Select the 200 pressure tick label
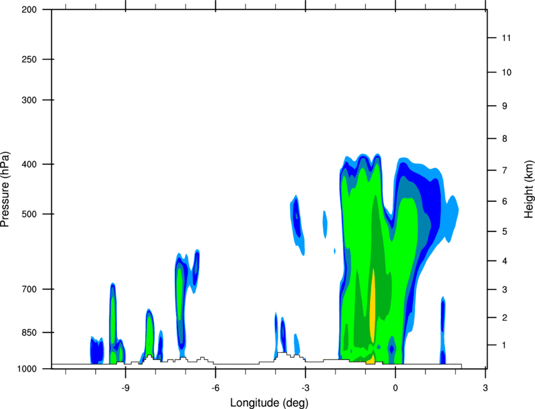 coord(29,9)
